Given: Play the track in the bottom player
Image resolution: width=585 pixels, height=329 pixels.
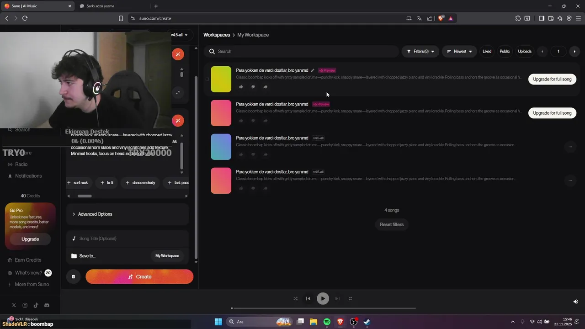Looking at the screenshot, I should pyautogui.click(x=323, y=298).
